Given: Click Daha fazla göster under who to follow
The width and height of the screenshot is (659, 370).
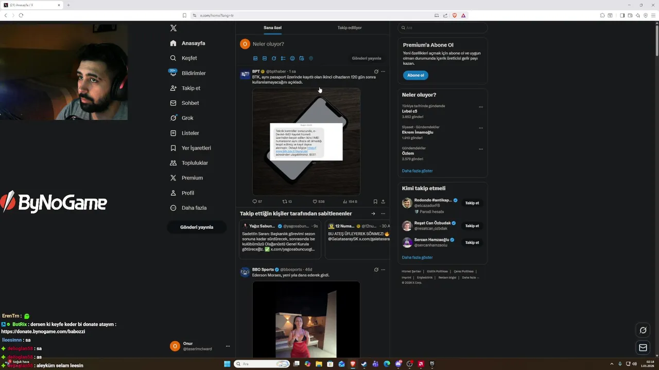Looking at the screenshot, I should [x=418, y=257].
